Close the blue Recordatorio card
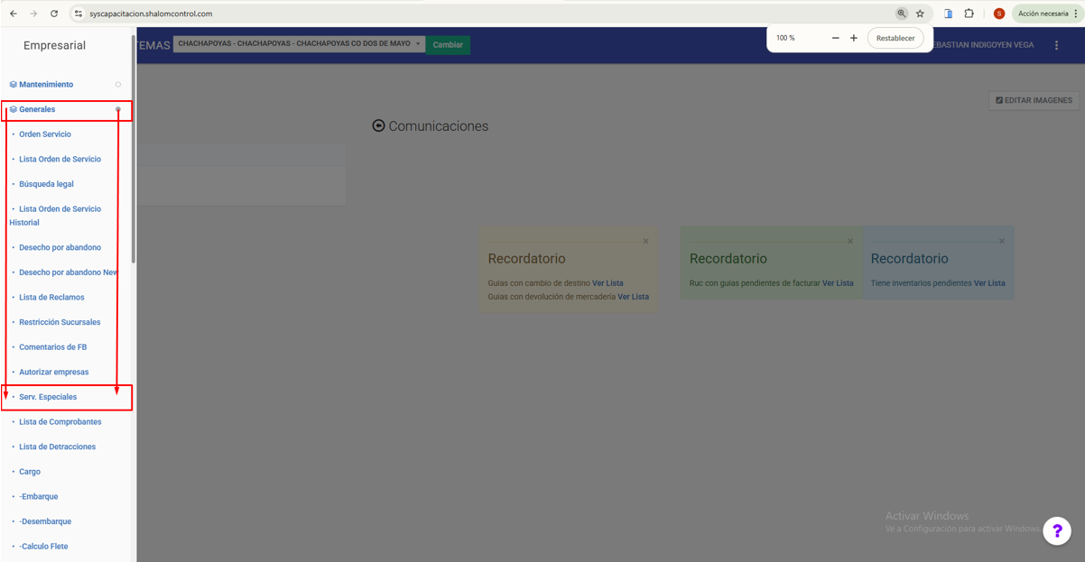 [1001, 242]
